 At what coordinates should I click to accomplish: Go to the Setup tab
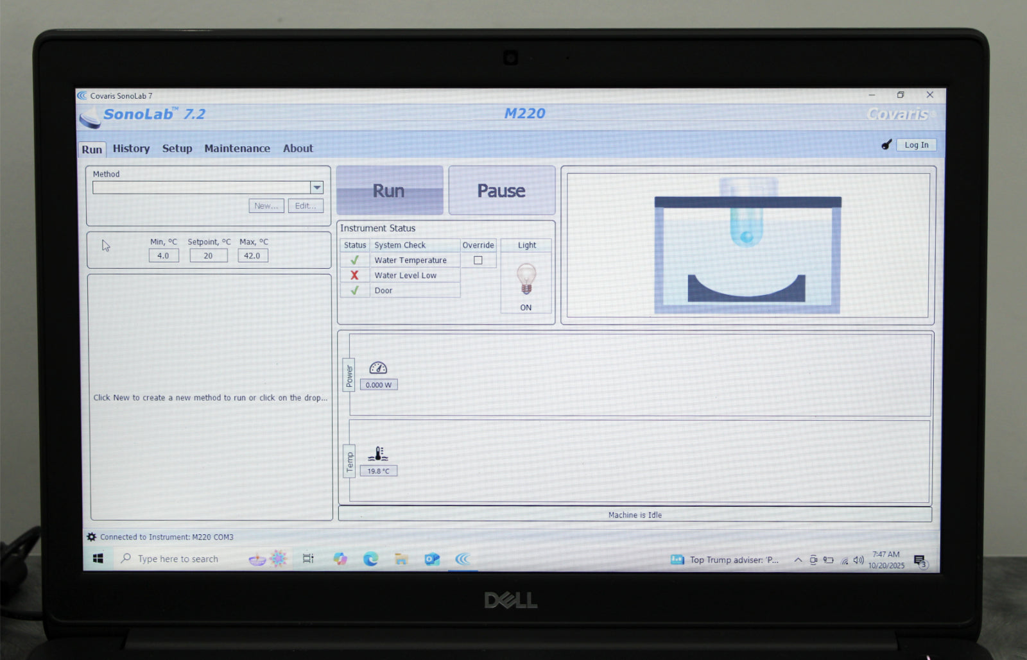pyautogui.click(x=177, y=149)
